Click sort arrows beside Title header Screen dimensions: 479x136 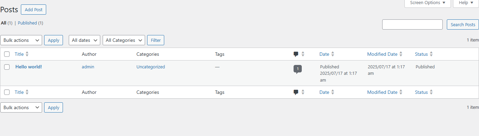27,54
